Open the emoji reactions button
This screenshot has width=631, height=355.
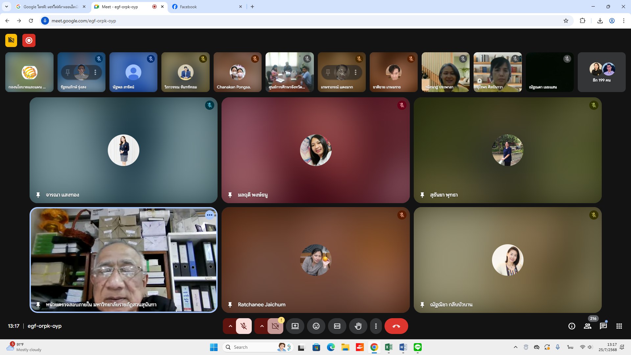click(316, 326)
